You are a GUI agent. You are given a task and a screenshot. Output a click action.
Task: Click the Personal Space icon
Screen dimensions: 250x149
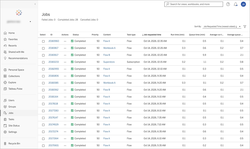coord(5,70)
